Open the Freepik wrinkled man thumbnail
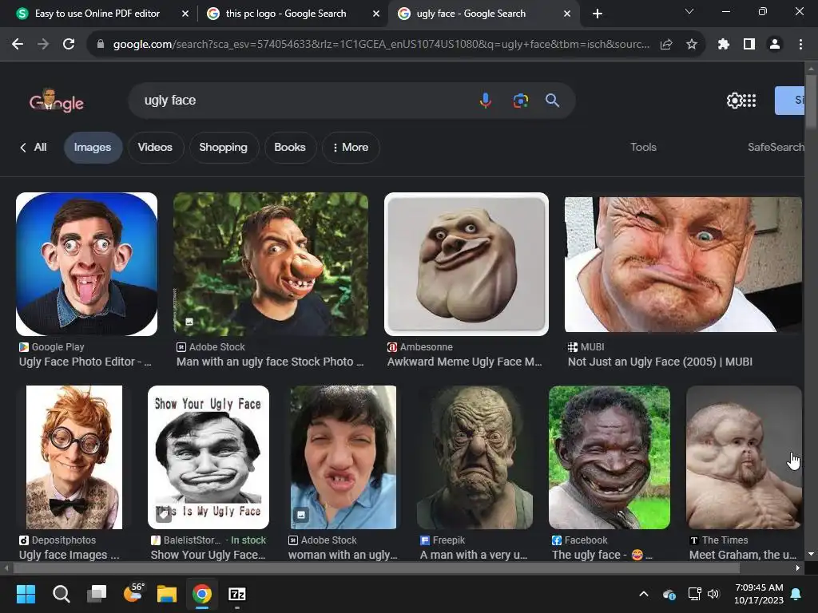 click(x=475, y=457)
